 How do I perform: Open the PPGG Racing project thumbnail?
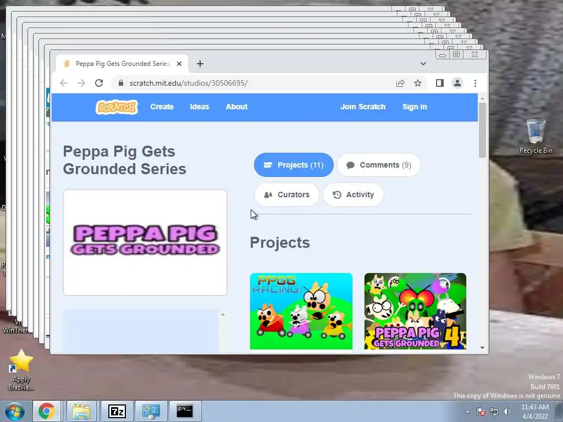click(x=301, y=311)
